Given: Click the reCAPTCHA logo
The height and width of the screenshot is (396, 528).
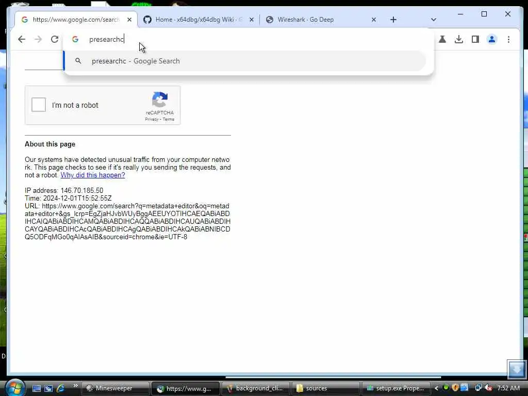Looking at the screenshot, I should 160,100.
